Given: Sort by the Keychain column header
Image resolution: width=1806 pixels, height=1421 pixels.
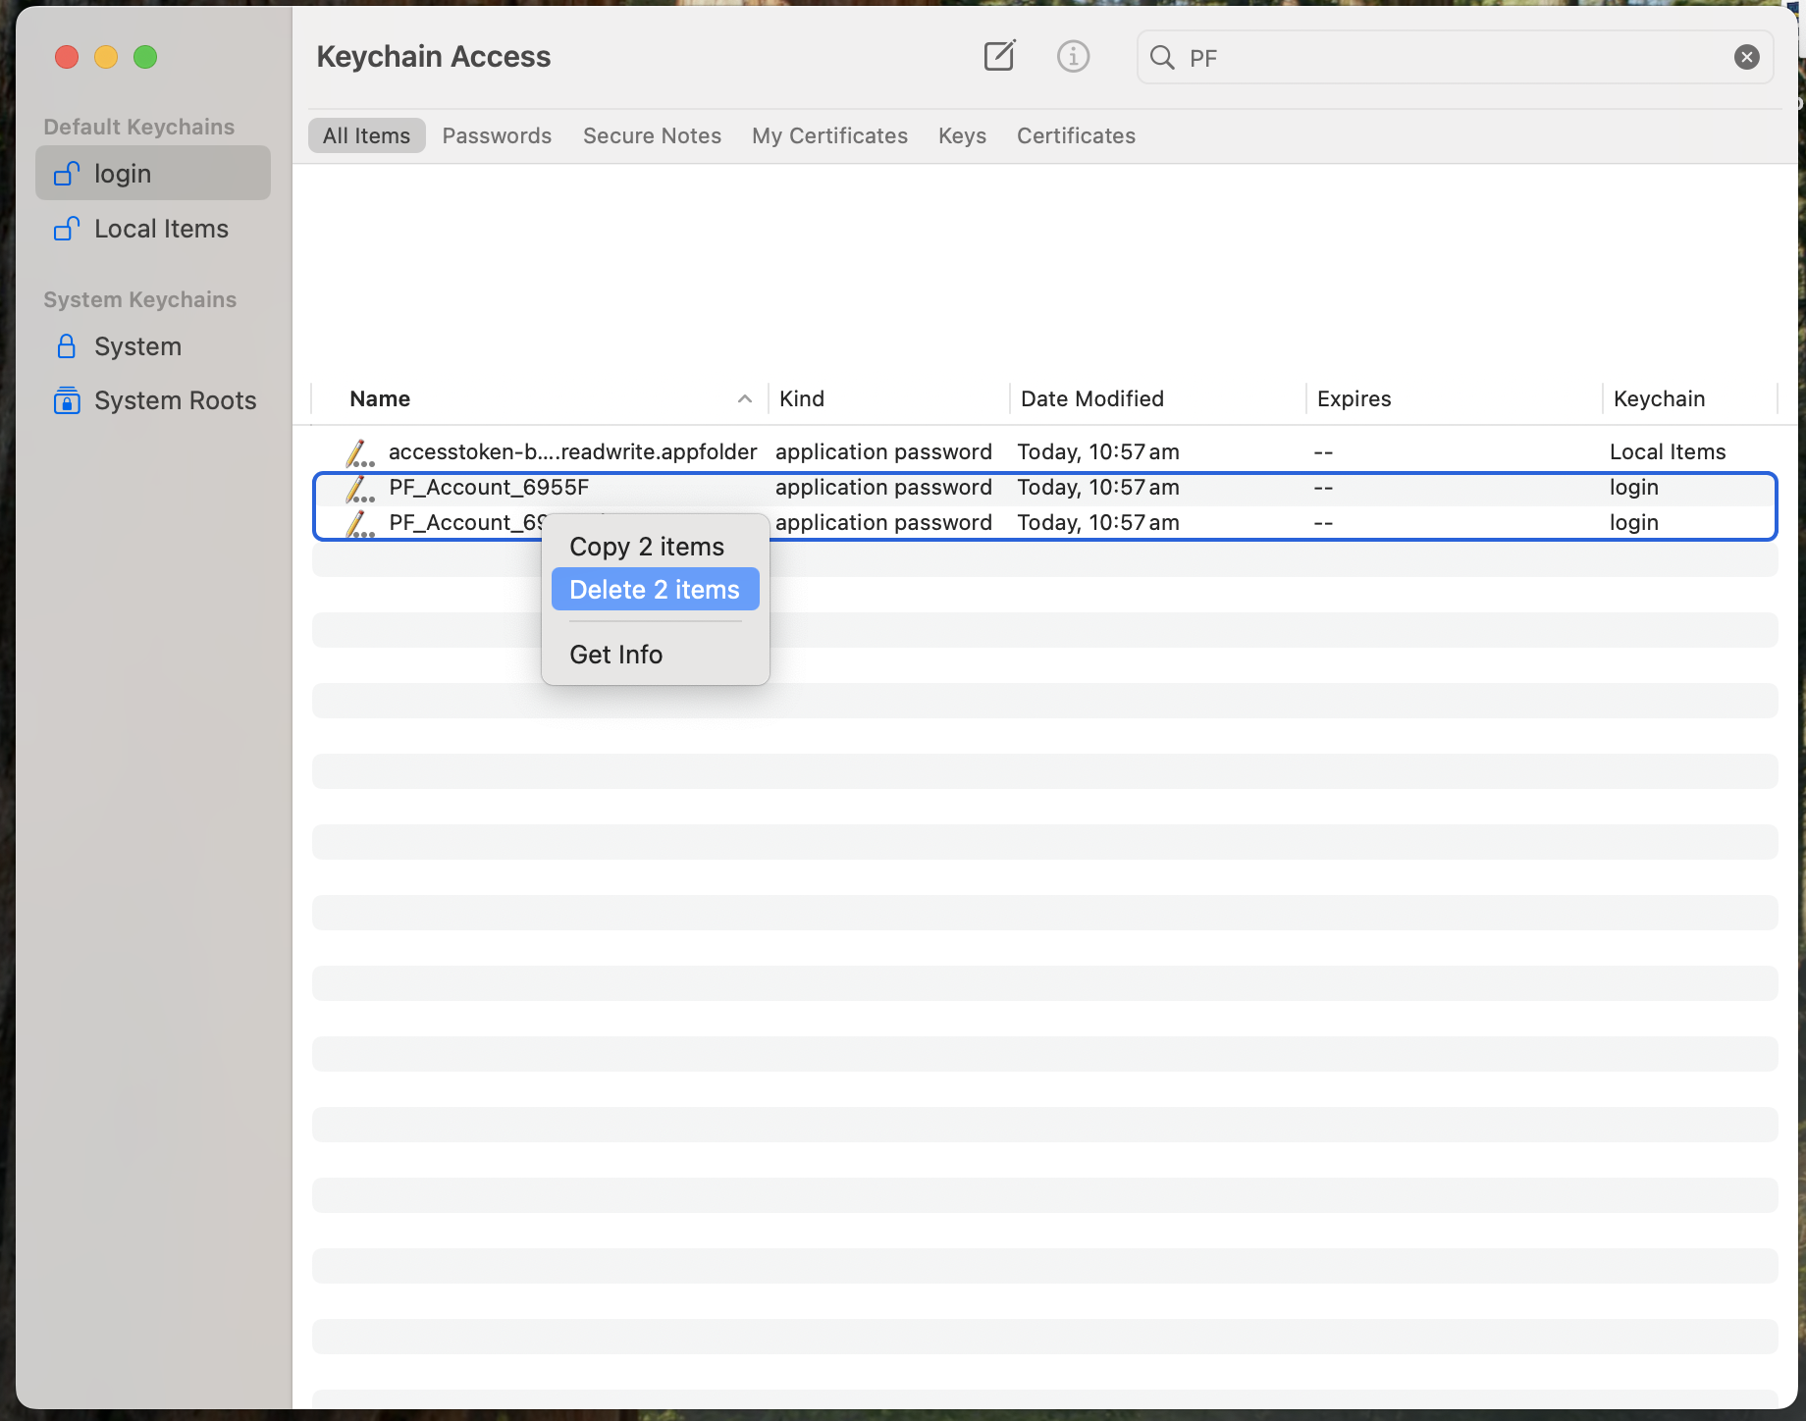Looking at the screenshot, I should pyautogui.click(x=1690, y=398).
